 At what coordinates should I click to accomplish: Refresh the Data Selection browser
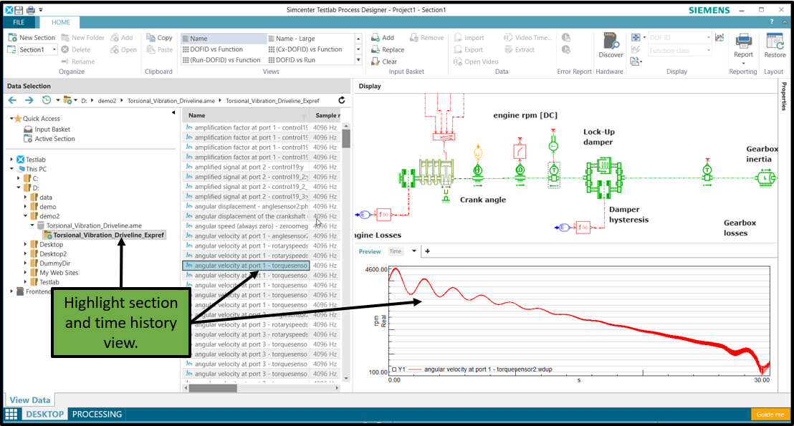pyautogui.click(x=342, y=100)
